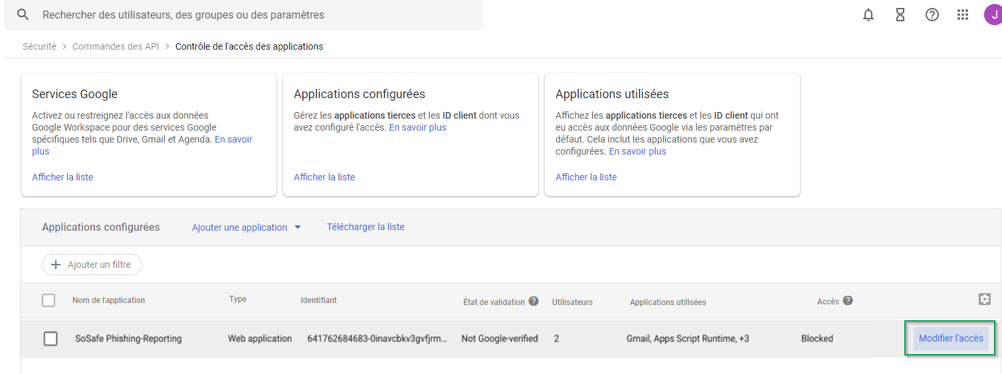Open column settings gear icon

(984, 299)
